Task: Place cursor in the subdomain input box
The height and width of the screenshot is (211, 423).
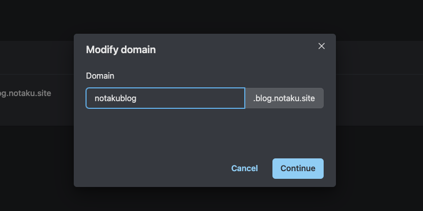Action: point(165,98)
